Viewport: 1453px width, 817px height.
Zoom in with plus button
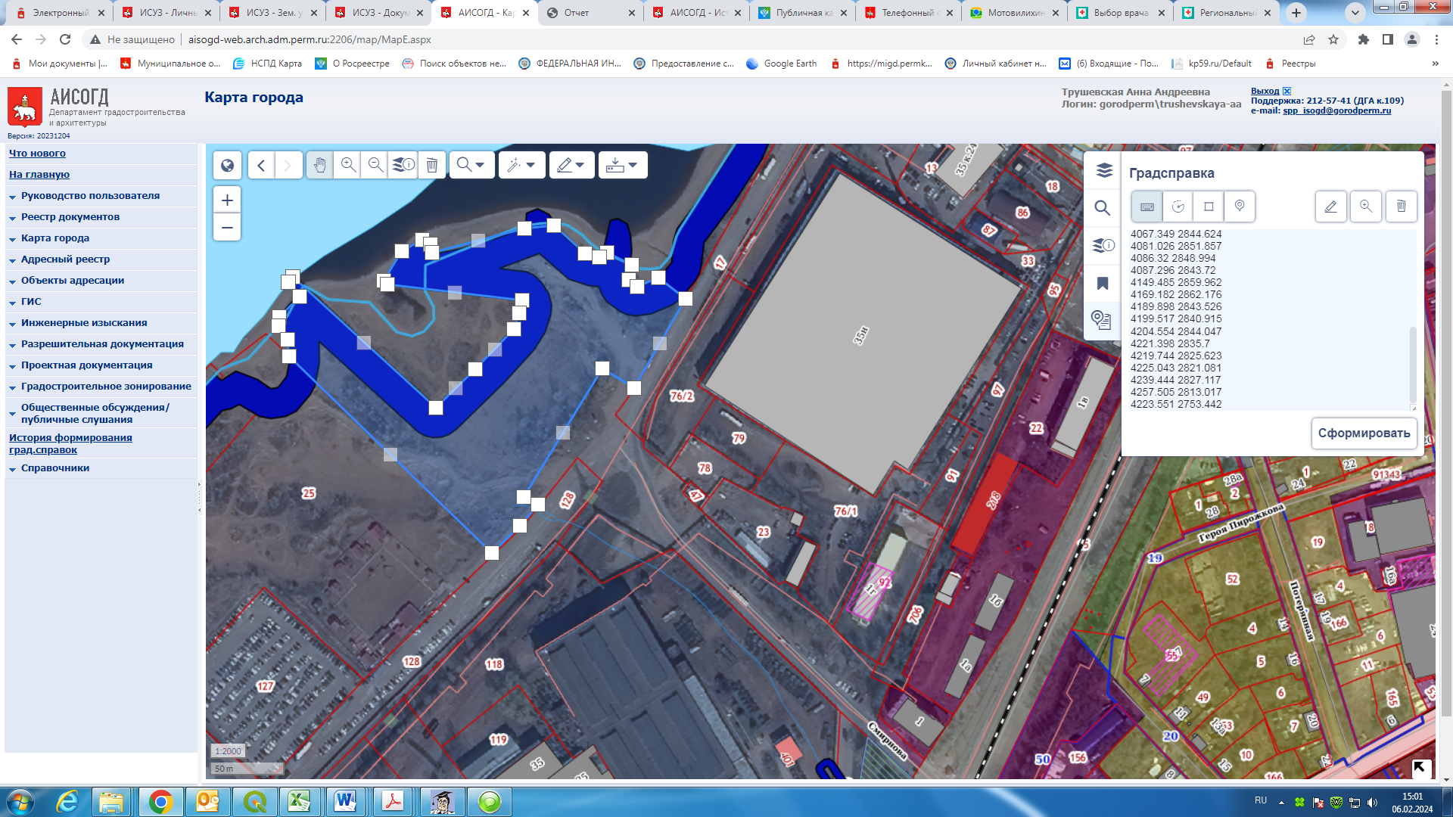click(227, 200)
